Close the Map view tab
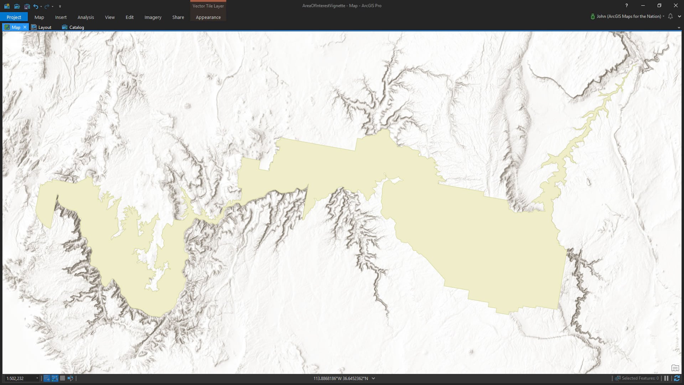 pos(25,27)
